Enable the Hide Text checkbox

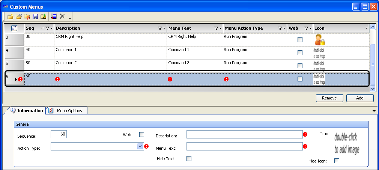(x=189, y=159)
